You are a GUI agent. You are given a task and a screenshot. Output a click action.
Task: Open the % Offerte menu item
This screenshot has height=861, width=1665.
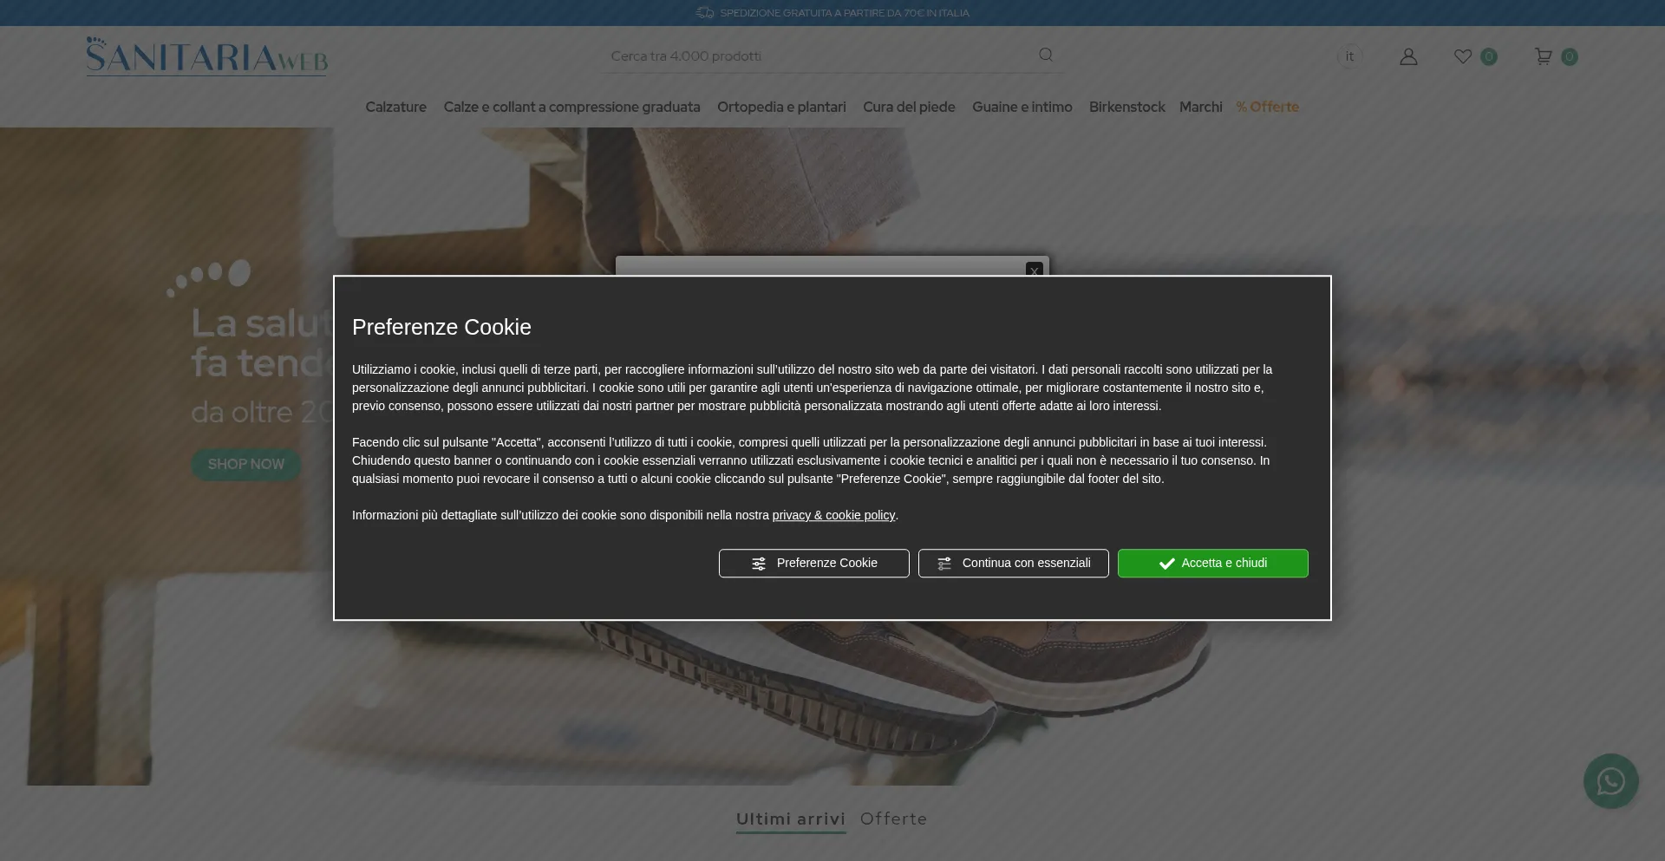(x=1267, y=107)
